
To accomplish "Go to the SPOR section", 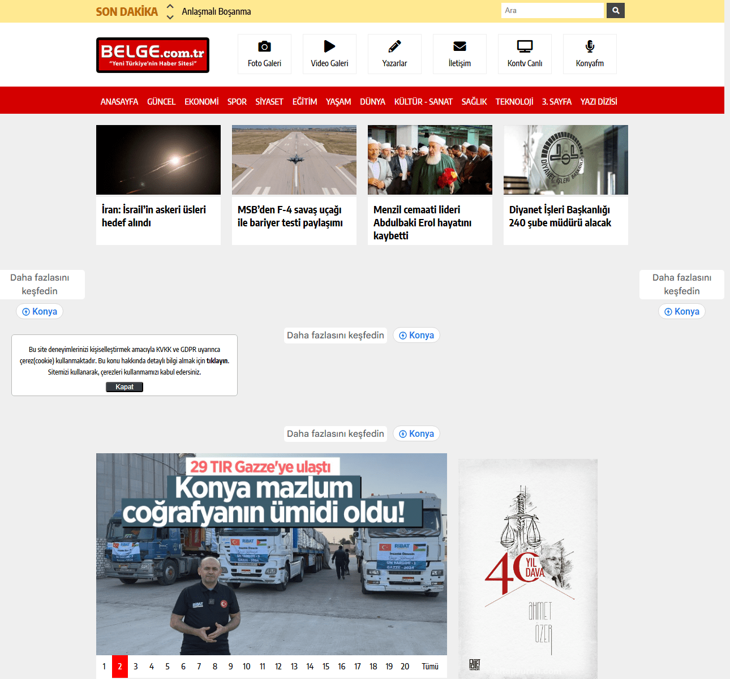I will pyautogui.click(x=237, y=102).
